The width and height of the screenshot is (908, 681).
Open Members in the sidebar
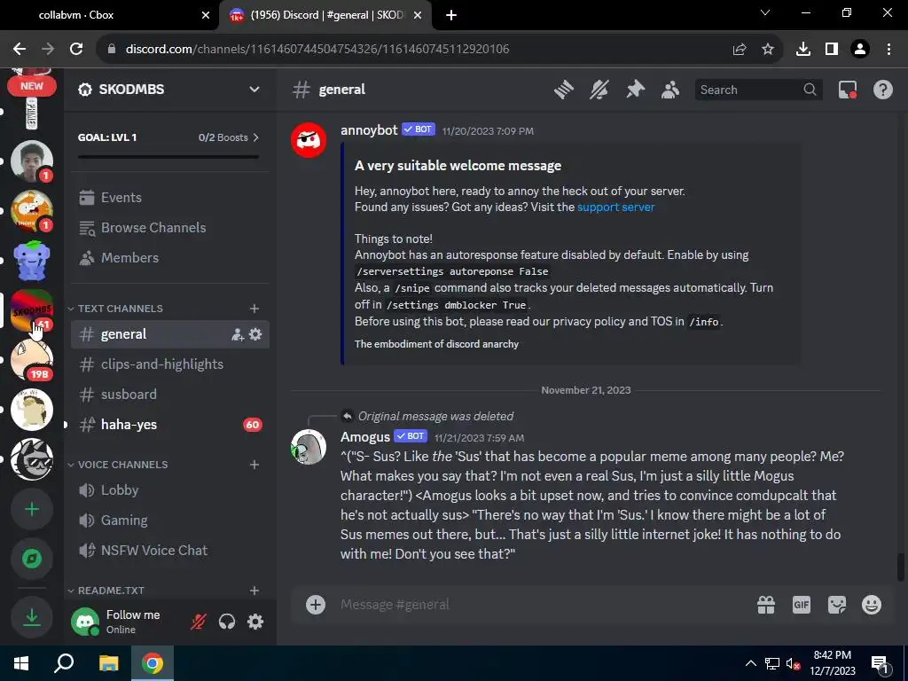click(169, 258)
